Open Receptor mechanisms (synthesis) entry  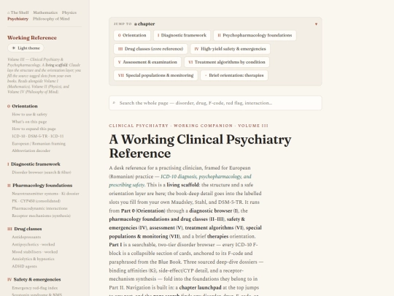pyautogui.click(x=41, y=216)
